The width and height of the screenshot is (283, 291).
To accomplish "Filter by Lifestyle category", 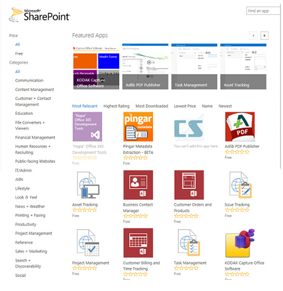I will [22, 189].
